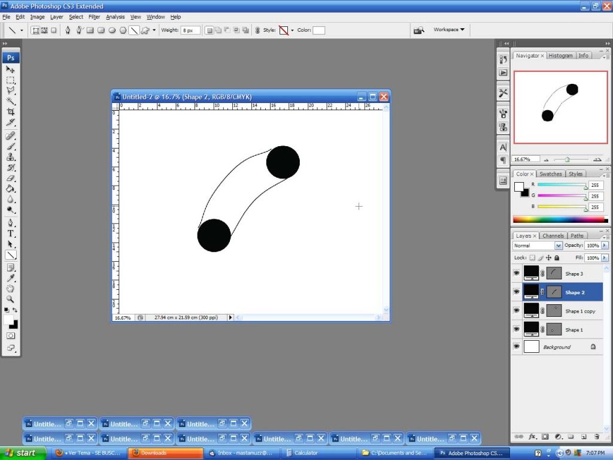Open the History panel from the dock
This screenshot has height=460, width=613.
[x=503, y=59]
